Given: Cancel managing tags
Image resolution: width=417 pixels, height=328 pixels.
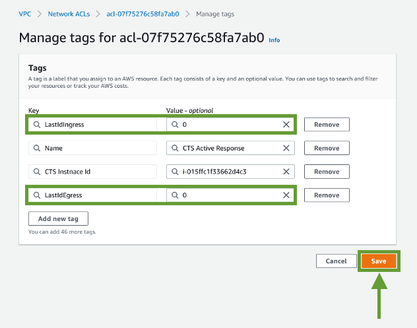Looking at the screenshot, I should 336,261.
